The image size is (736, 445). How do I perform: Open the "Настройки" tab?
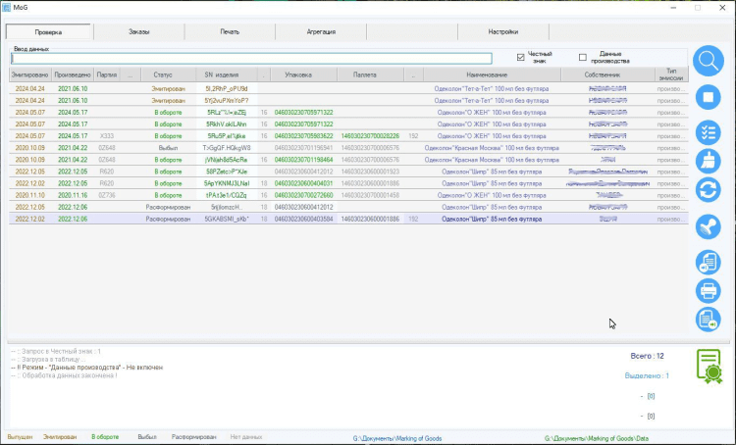[x=502, y=32]
